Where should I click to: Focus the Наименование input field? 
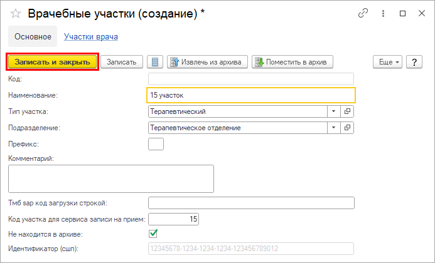(x=251, y=95)
